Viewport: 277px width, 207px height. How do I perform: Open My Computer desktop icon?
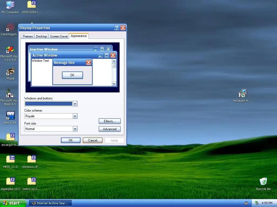pyautogui.click(x=10, y=7)
